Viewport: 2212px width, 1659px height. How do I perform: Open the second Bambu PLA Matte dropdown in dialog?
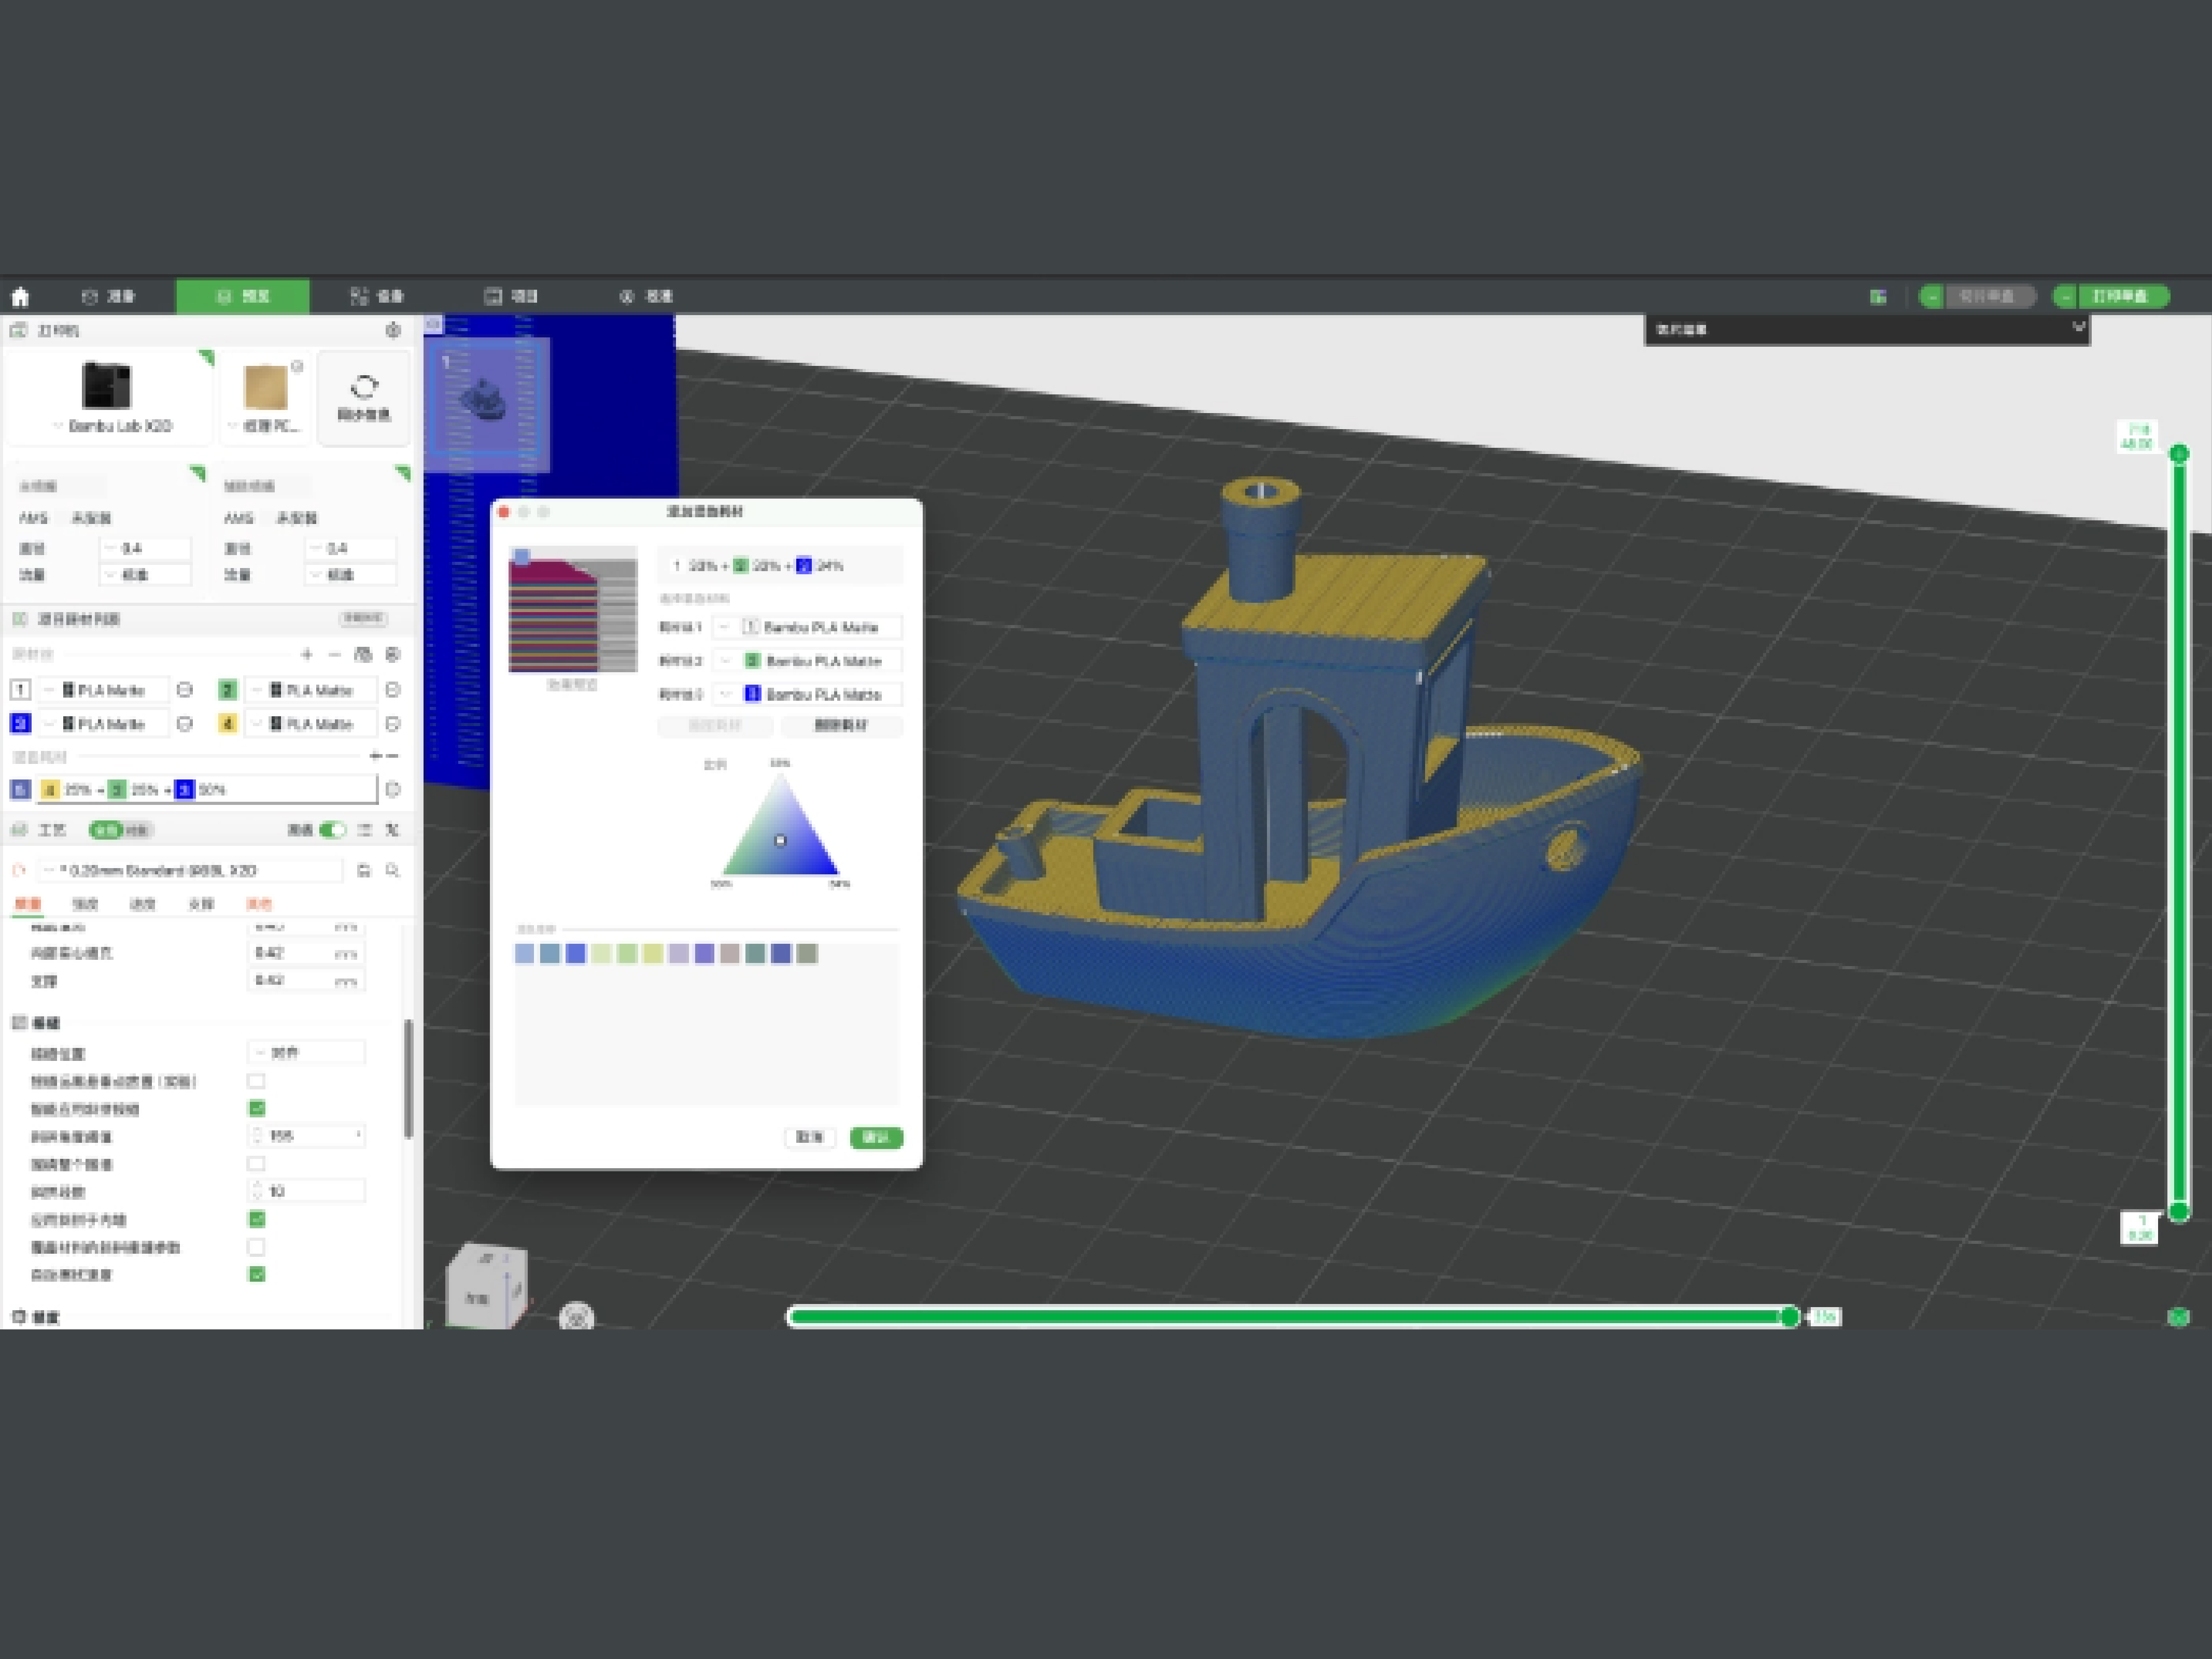coord(807,661)
